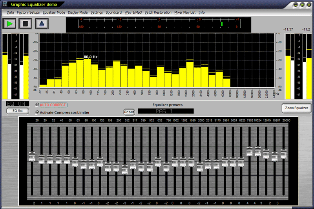This screenshot has width=314, height=209.
Task: Click the blue Eject/open file button
Action: pos(42,23)
